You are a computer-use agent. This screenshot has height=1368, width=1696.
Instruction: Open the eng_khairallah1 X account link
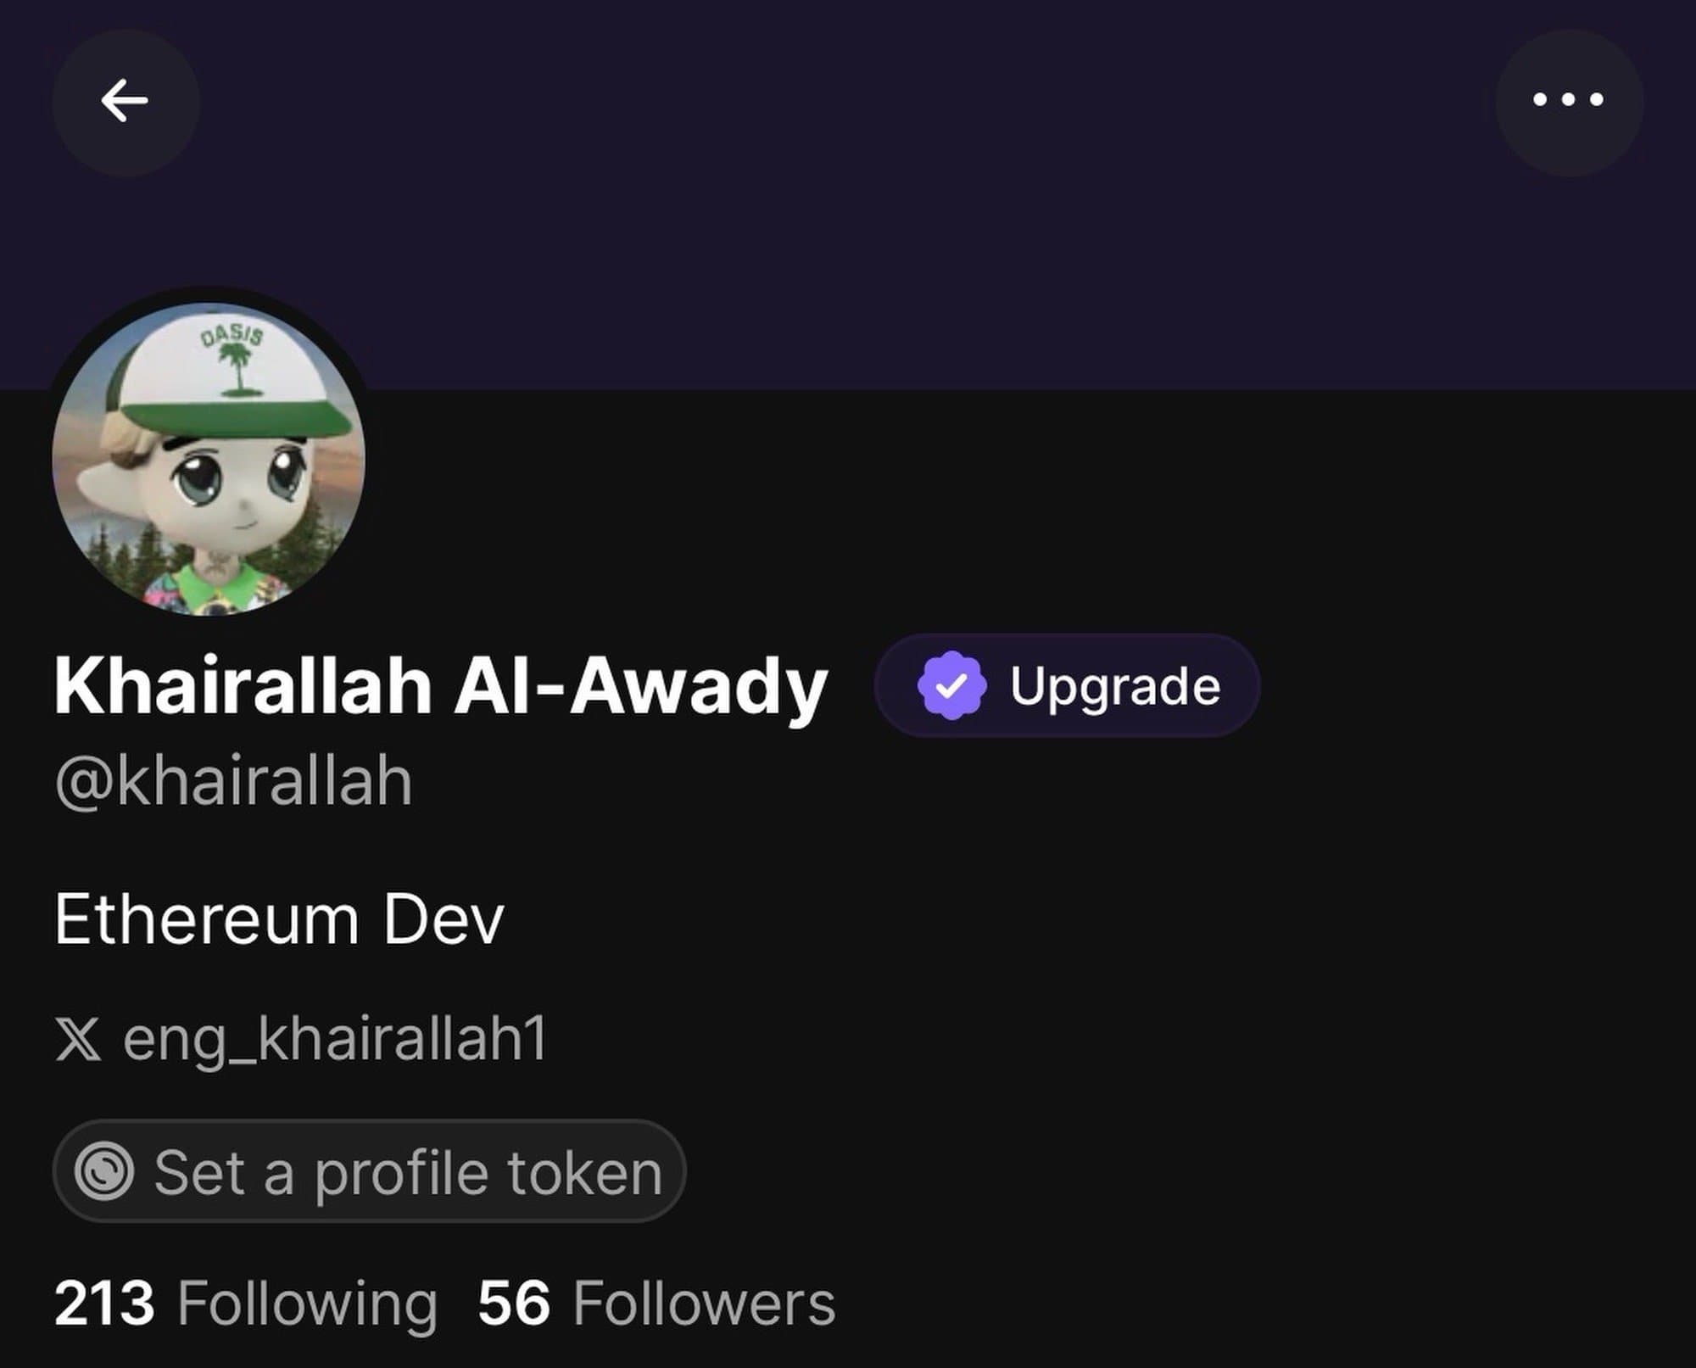click(302, 1040)
